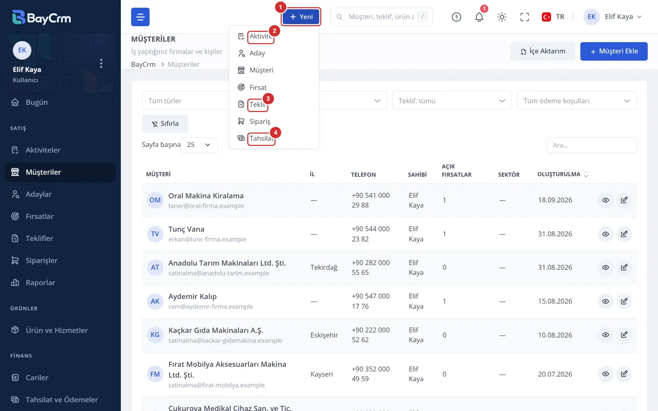
Task: Sort by the Oluşturulma column
Action: [563, 174]
